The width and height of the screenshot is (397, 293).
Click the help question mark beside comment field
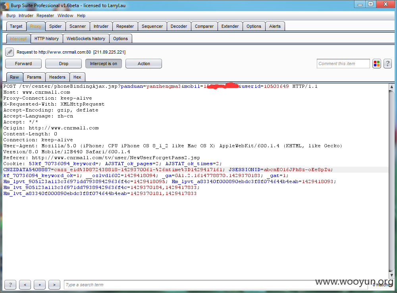pos(387,64)
